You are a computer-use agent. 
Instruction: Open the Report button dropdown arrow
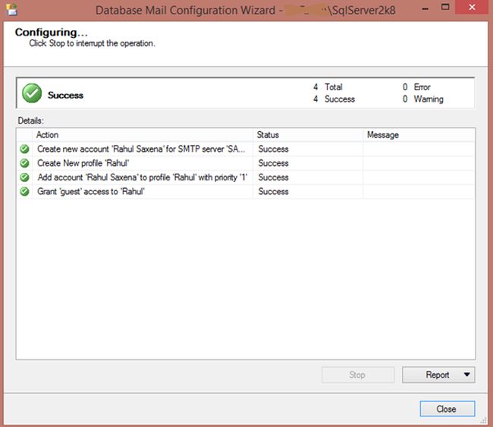[467, 375]
